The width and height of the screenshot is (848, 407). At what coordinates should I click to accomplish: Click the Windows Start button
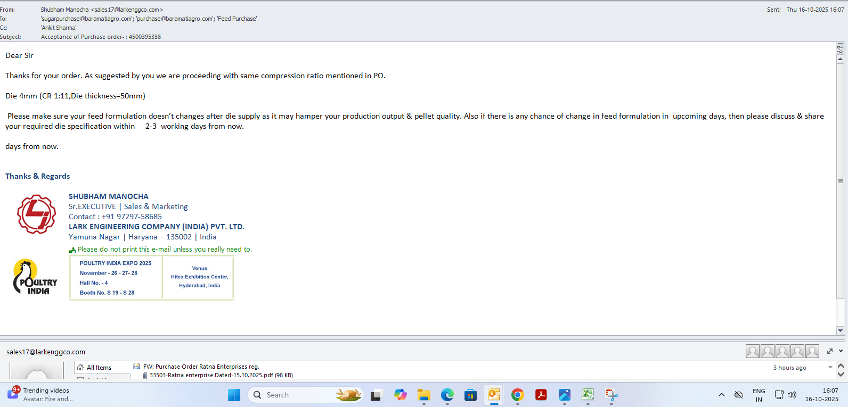[x=234, y=395]
